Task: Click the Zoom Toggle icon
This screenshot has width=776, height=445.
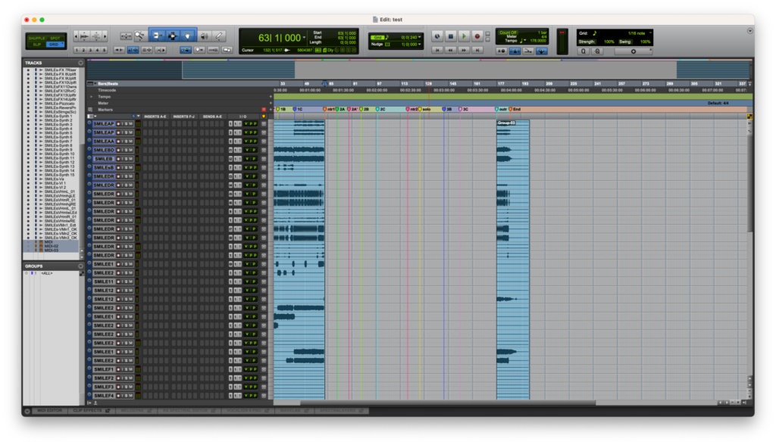Action: point(126,36)
